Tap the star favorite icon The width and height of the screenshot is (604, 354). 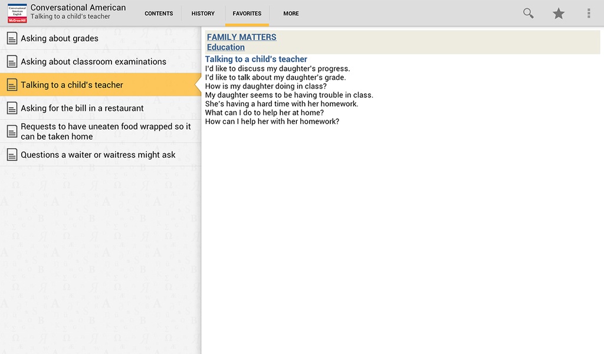point(559,14)
